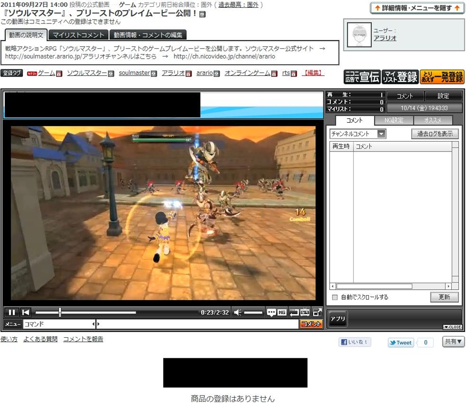Click the top コメント panel button
Screen dimensions: 466x403
405,96
